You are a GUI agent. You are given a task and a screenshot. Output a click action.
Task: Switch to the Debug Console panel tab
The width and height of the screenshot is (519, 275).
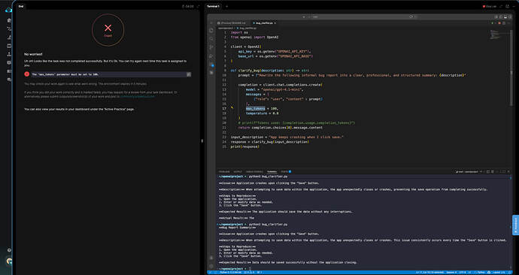(x=254, y=171)
